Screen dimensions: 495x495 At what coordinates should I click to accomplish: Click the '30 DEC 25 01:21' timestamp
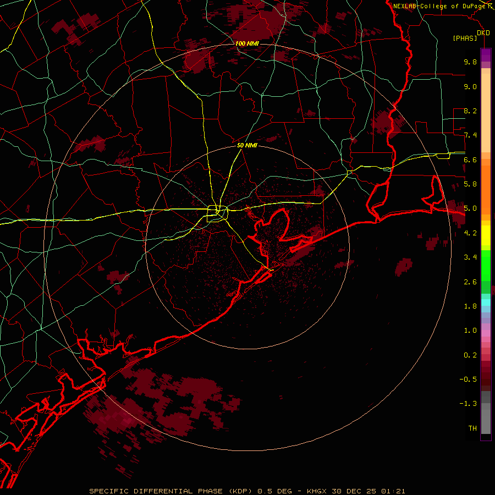coord(369,491)
